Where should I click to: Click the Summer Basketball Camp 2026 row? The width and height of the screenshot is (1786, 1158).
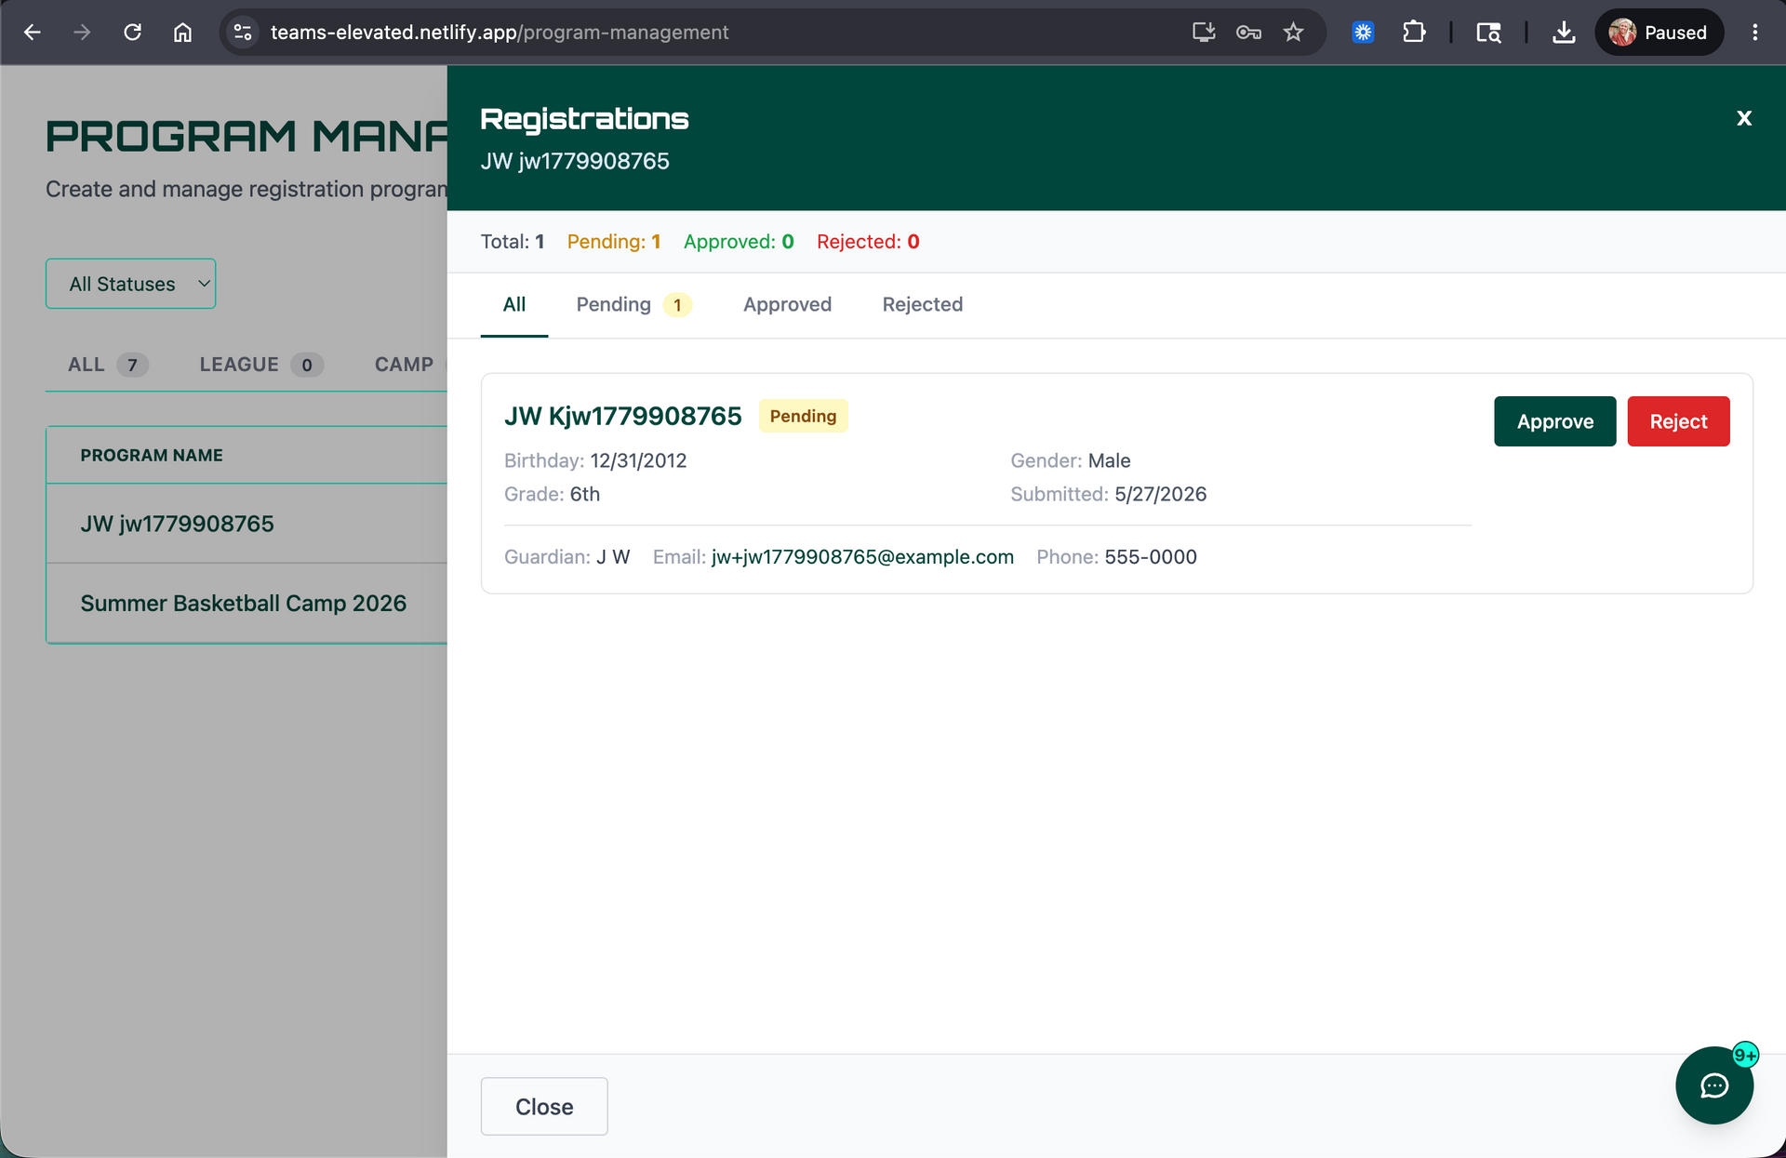tap(247, 603)
